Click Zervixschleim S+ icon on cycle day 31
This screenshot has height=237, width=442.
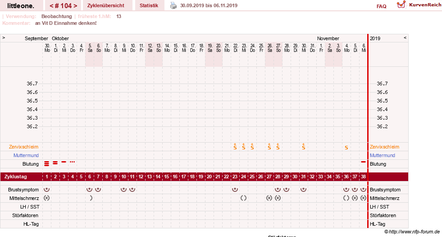(304, 146)
